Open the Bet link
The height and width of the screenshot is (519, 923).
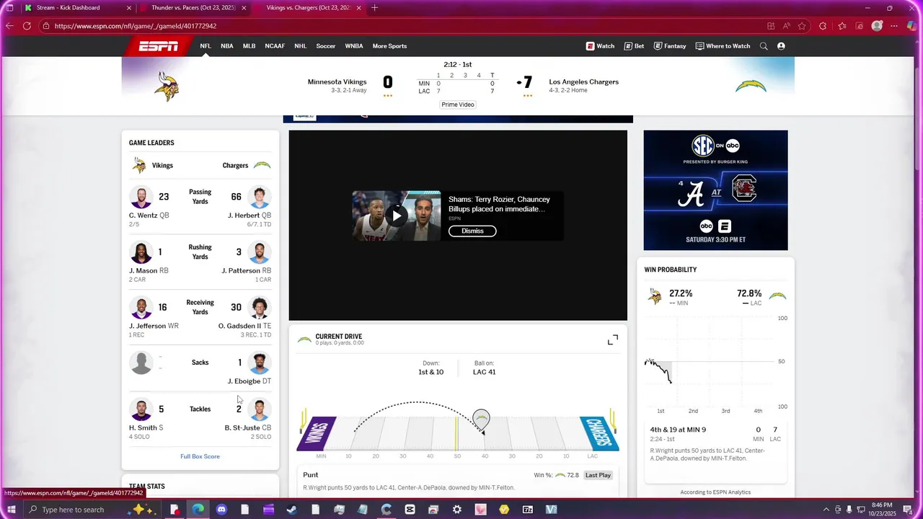pos(634,46)
